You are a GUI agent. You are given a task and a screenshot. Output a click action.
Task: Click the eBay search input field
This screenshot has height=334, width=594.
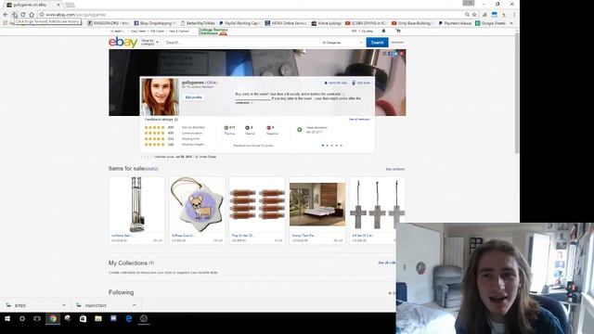pos(241,43)
